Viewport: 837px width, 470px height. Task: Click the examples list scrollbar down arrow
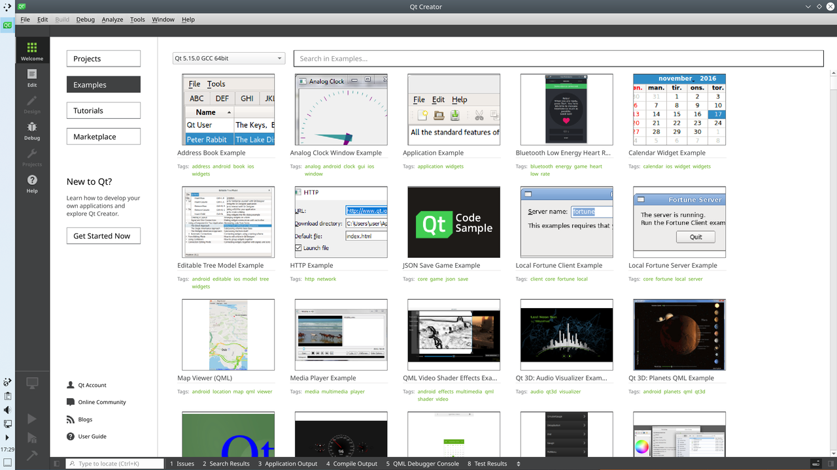[832, 453]
